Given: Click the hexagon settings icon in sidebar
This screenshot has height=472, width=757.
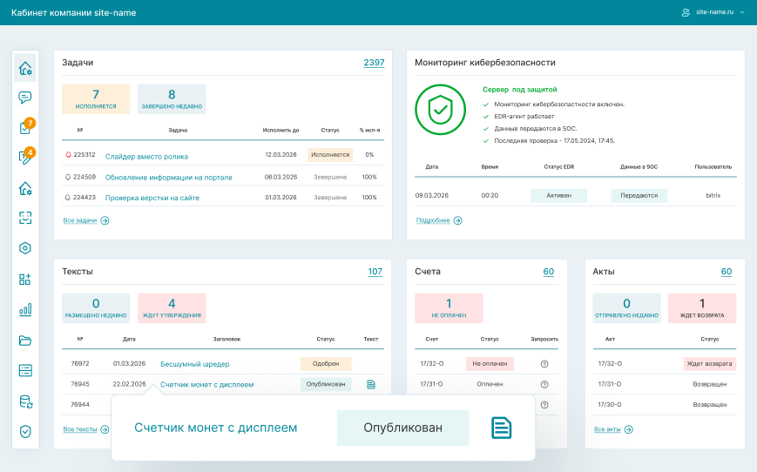Looking at the screenshot, I should (x=25, y=248).
